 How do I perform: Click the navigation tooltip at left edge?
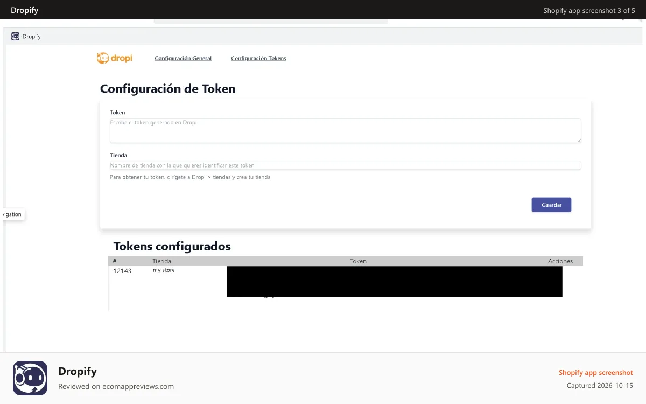12,214
